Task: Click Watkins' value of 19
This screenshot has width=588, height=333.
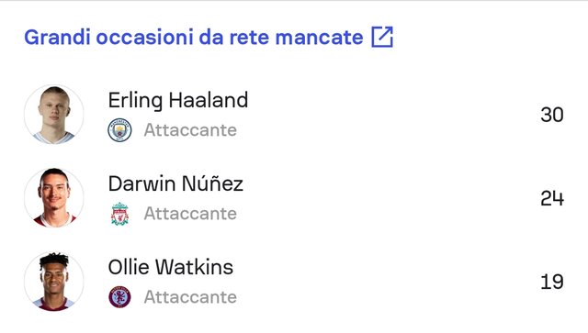Action: pyautogui.click(x=552, y=282)
